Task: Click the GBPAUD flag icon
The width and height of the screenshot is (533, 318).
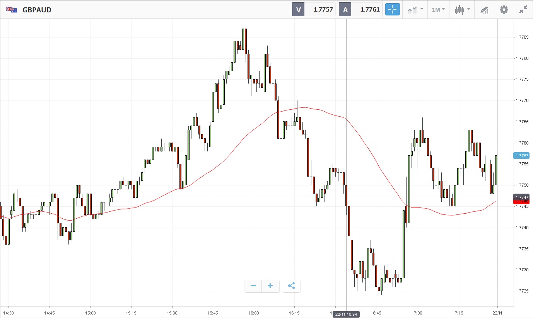Action: coord(12,10)
